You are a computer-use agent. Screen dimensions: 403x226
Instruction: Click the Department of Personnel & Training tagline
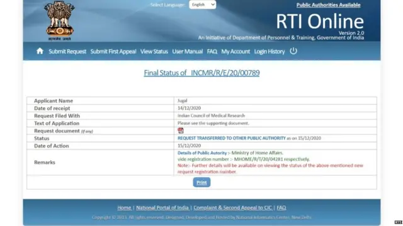pos(281,38)
